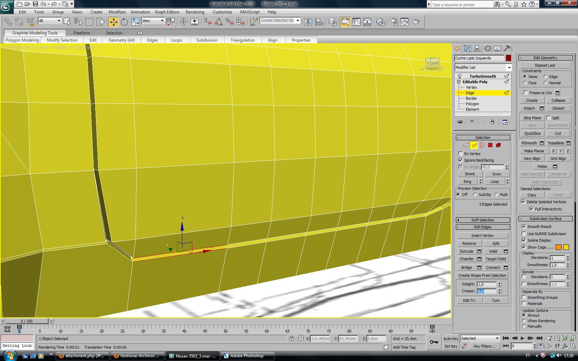
Task: Click the Pin Stack icon
Action: tap(460, 122)
